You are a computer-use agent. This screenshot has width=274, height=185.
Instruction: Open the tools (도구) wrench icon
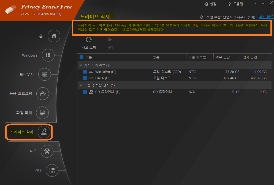(47, 151)
